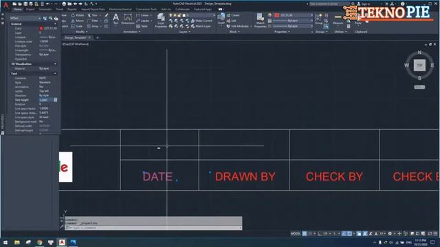Select the Mirror tool
This screenshot has width=440, height=247.
click(78, 21)
